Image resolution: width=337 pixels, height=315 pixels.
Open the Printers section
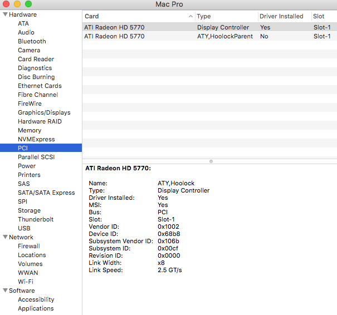[29, 175]
